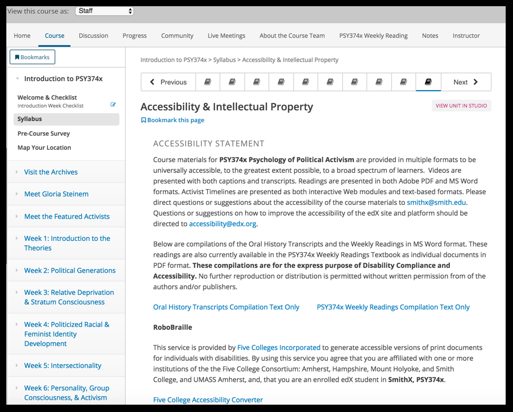Open the eighth unit book icon

tap(379, 82)
